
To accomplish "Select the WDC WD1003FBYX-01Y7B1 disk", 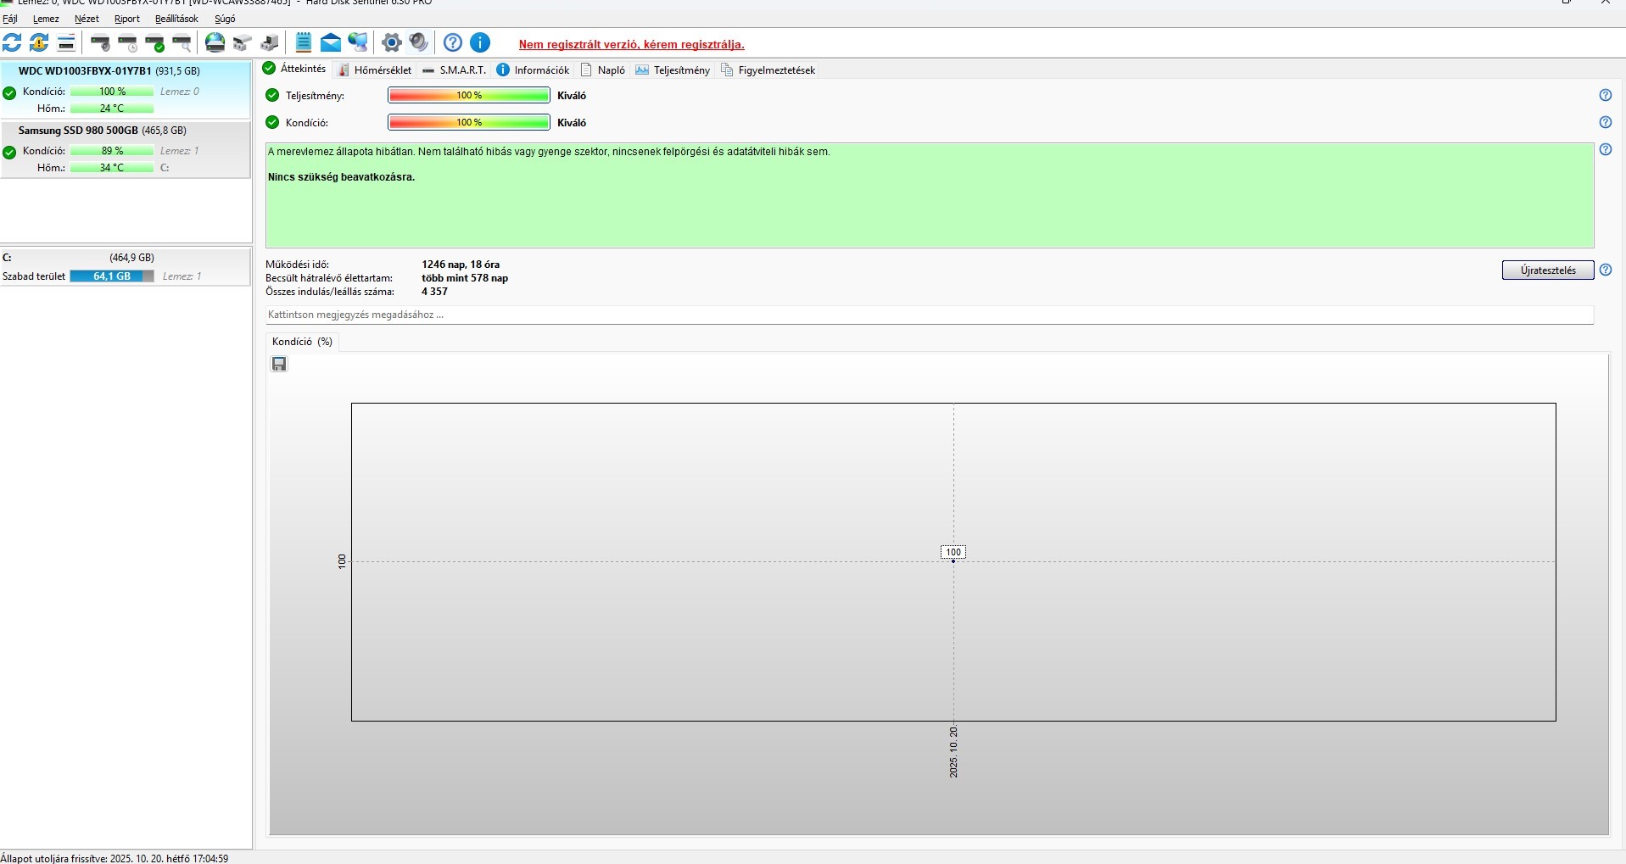I will 126,89.
